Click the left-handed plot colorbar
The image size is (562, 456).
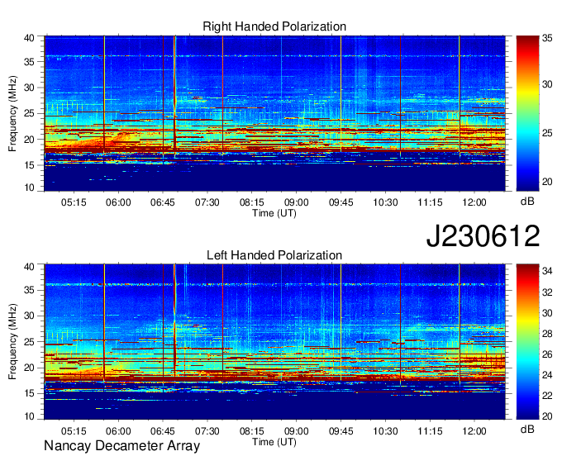pyautogui.click(x=527, y=342)
